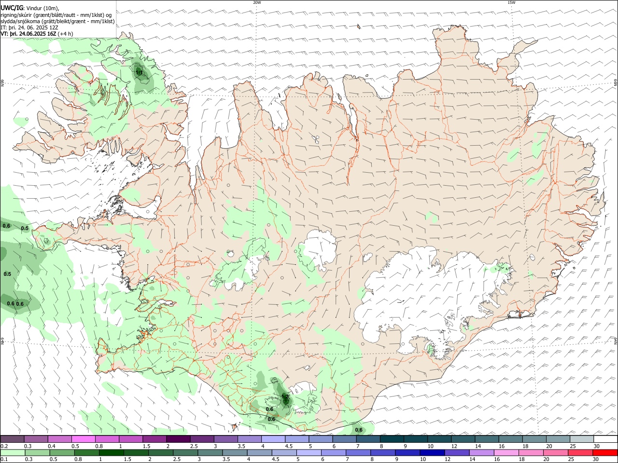Pick the bright red 30 mm rain swatch
The image size is (618, 463).
(x=605, y=453)
